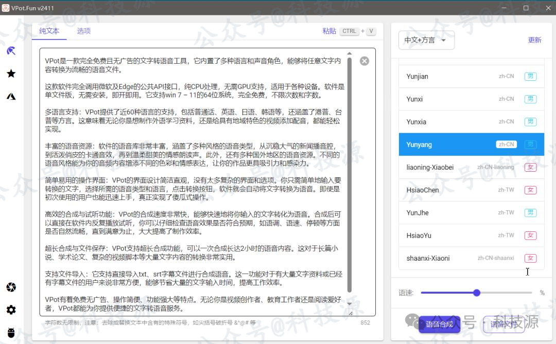The height and width of the screenshot is (344, 556).
Task: Select the Yunjian voice
Action: [471, 76]
